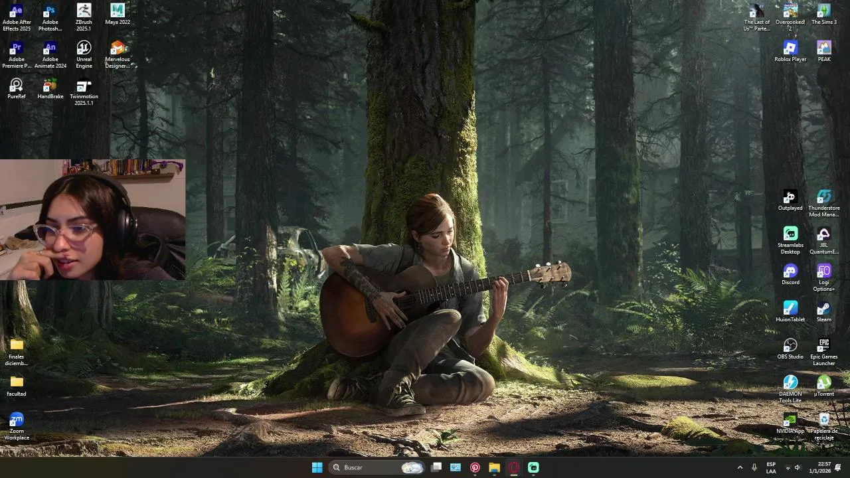Switch the ESP LAA input language
Image resolution: width=850 pixels, height=478 pixels.
tap(771, 467)
